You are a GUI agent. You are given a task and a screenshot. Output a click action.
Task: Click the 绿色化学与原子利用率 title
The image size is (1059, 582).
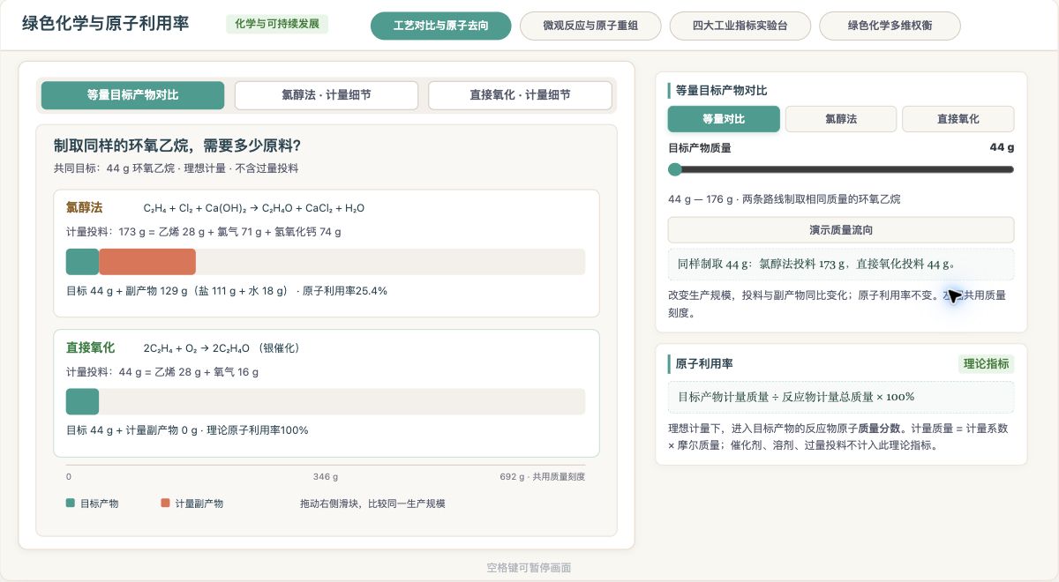pyautogui.click(x=106, y=24)
